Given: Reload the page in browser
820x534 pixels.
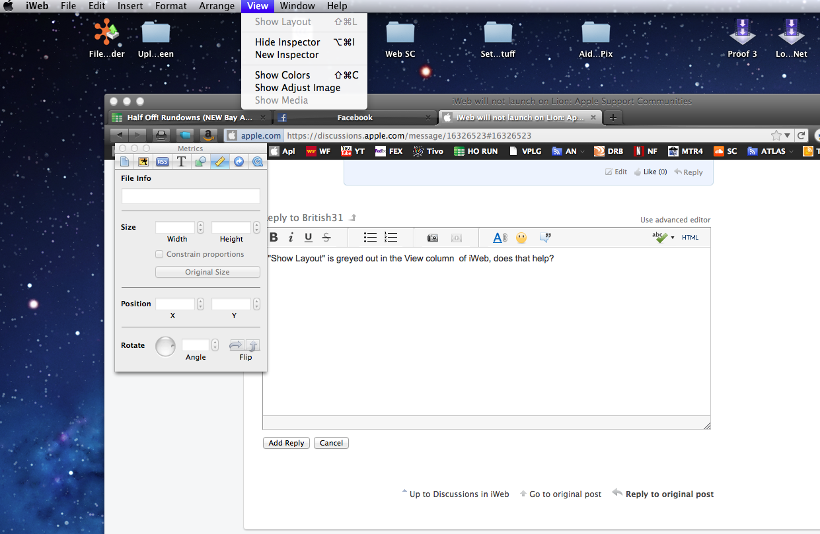Looking at the screenshot, I should click(801, 135).
